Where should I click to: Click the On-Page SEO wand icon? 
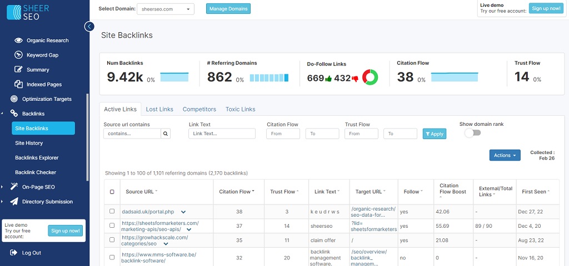pyautogui.click(x=14, y=187)
